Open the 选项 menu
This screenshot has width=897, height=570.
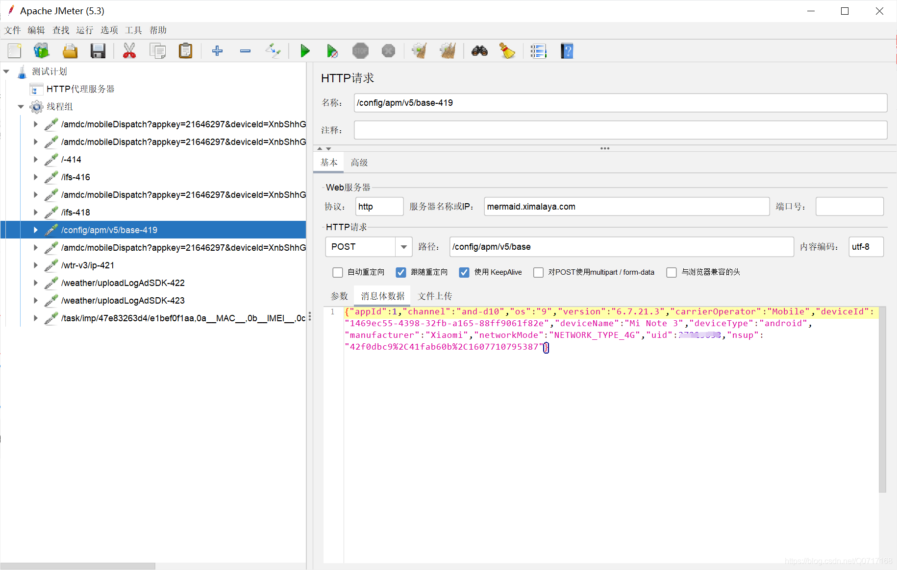pos(109,30)
